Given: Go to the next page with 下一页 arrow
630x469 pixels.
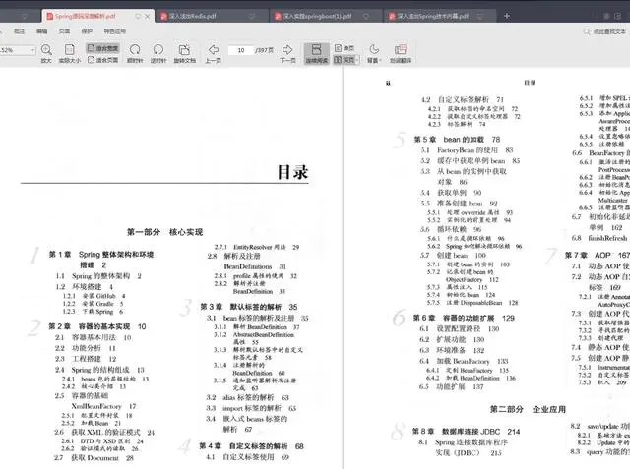Looking at the screenshot, I should pos(287,50).
